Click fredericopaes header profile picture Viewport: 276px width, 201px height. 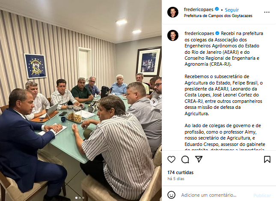pyautogui.click(x=173, y=12)
